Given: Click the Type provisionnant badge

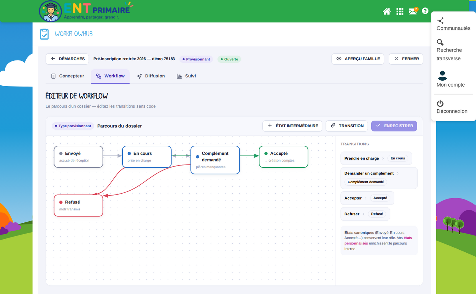Looking at the screenshot, I should (x=73, y=126).
